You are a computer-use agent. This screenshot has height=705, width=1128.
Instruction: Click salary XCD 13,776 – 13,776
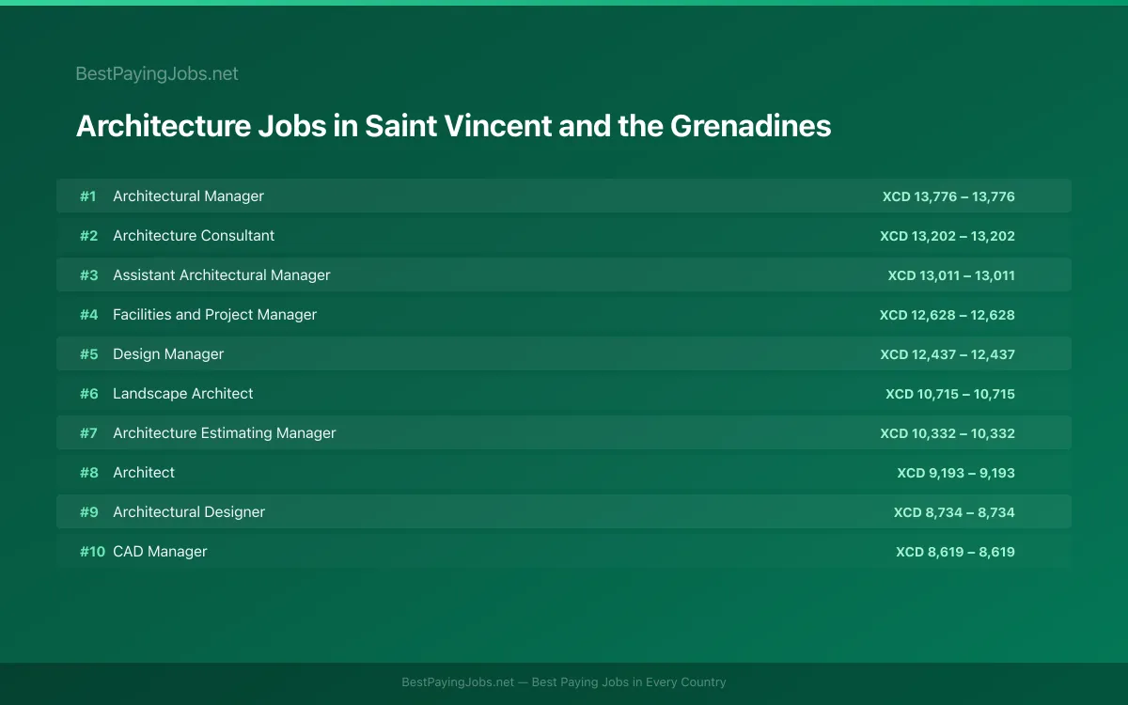click(x=948, y=196)
